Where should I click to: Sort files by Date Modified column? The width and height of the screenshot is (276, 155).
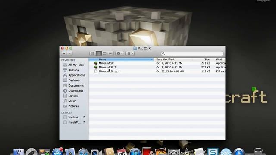[173, 59]
